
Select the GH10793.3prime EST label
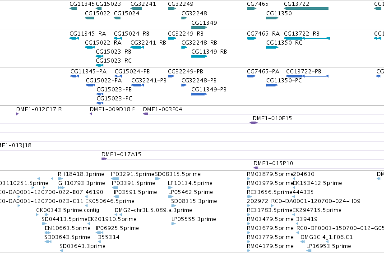click(x=82, y=183)
